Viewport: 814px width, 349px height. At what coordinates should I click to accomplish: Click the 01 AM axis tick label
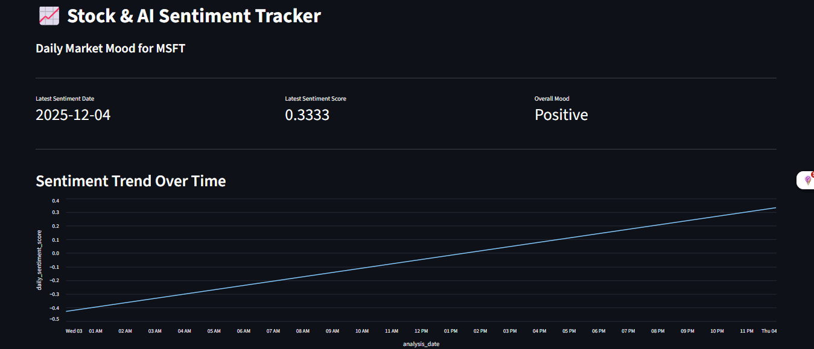click(x=95, y=331)
